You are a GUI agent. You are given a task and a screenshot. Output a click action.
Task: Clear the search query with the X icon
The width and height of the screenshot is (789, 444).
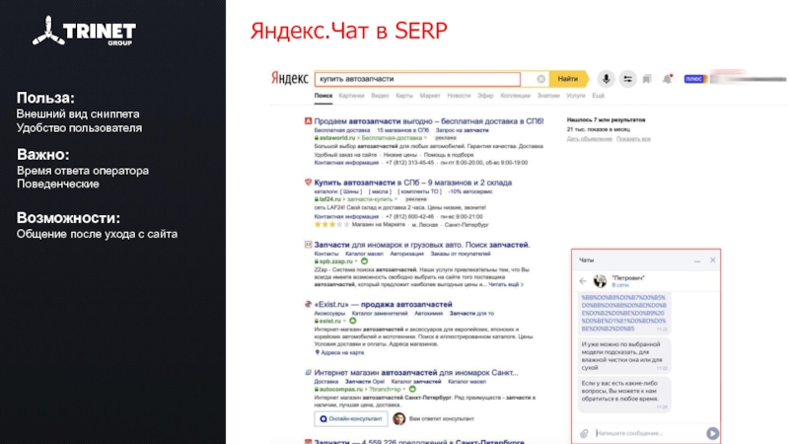pyautogui.click(x=540, y=79)
